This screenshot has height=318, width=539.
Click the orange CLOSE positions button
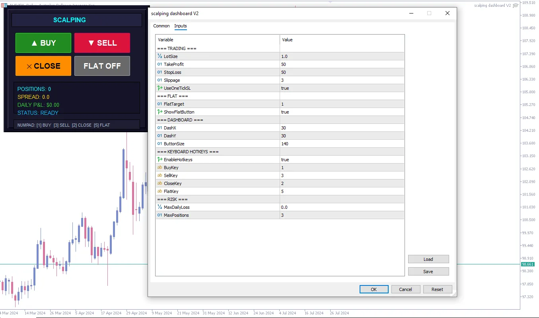click(x=43, y=66)
